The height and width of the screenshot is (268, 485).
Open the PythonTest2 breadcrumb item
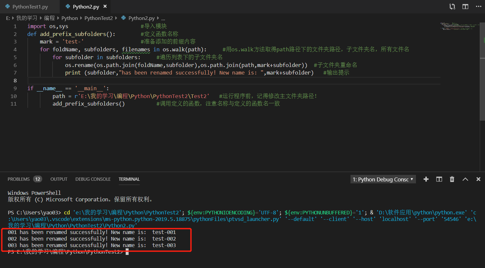click(99, 18)
